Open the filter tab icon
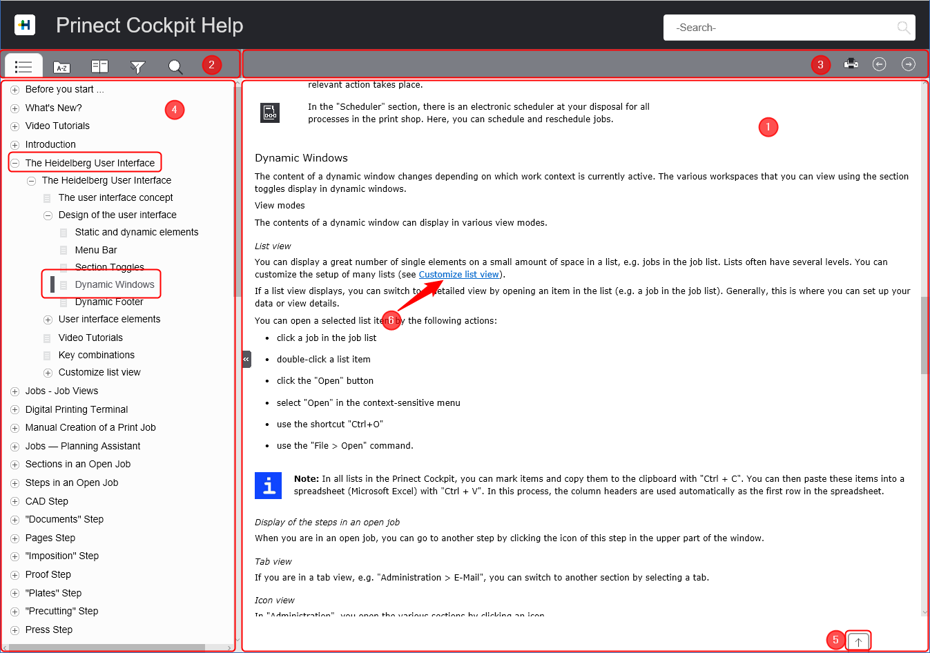930x653 pixels. point(137,66)
